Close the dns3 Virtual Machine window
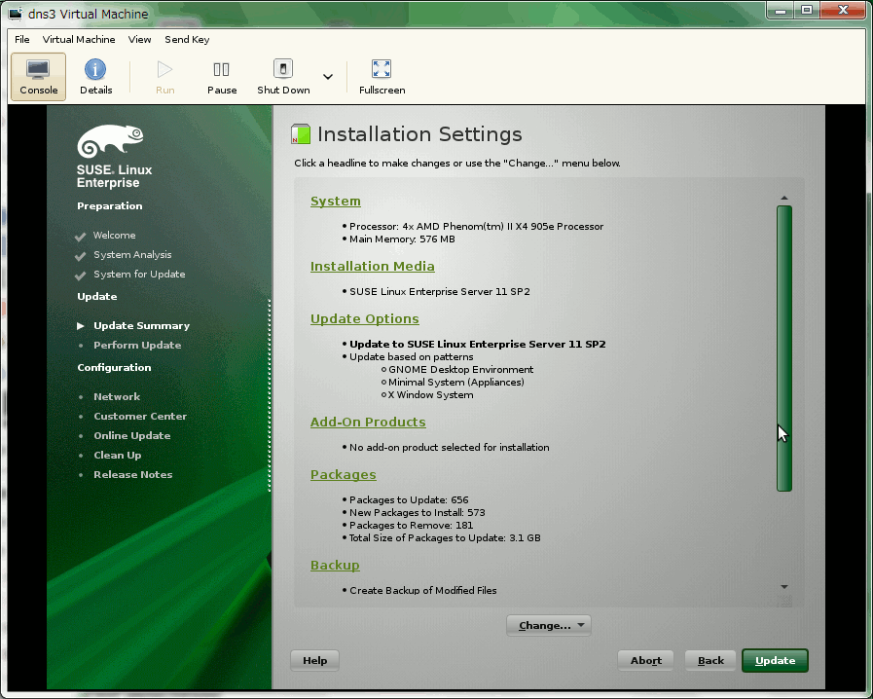Screen dimensions: 873x699 point(843,10)
